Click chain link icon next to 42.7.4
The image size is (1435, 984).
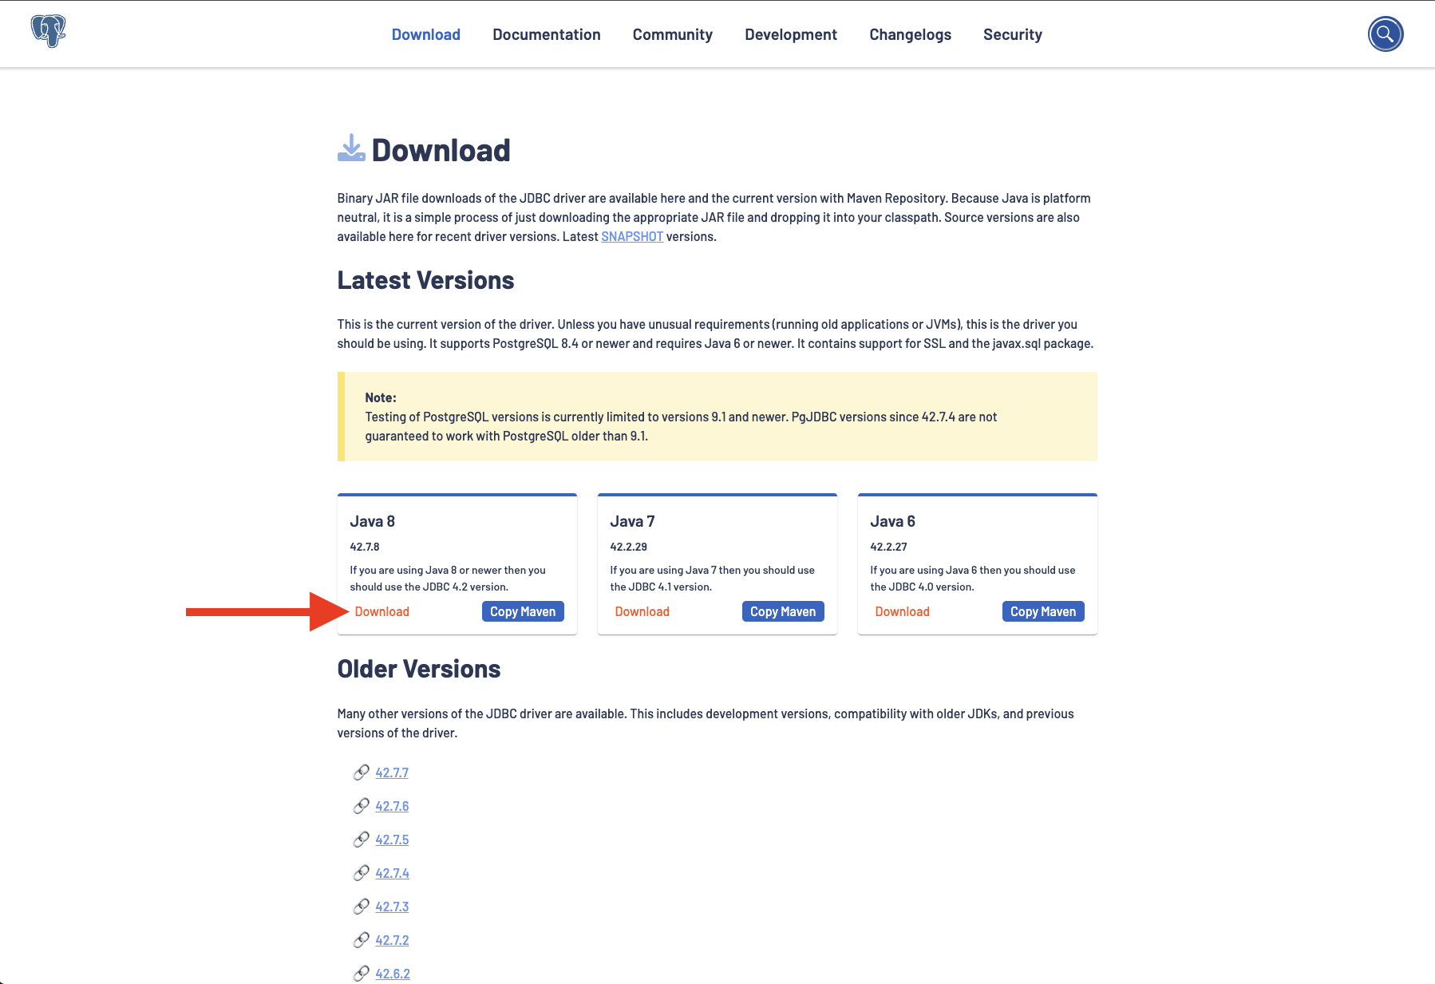point(362,873)
